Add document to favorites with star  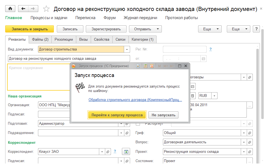coord(46,9)
